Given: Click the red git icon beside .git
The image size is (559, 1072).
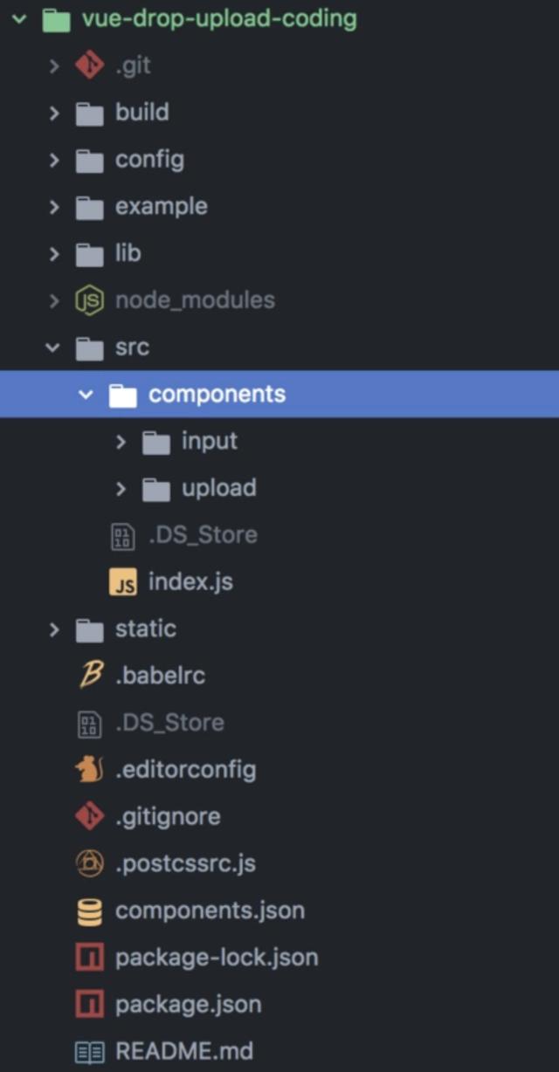Looking at the screenshot, I should click(89, 65).
